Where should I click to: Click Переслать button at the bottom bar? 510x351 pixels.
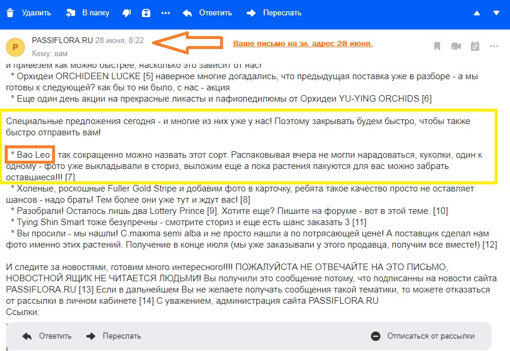tap(114, 336)
